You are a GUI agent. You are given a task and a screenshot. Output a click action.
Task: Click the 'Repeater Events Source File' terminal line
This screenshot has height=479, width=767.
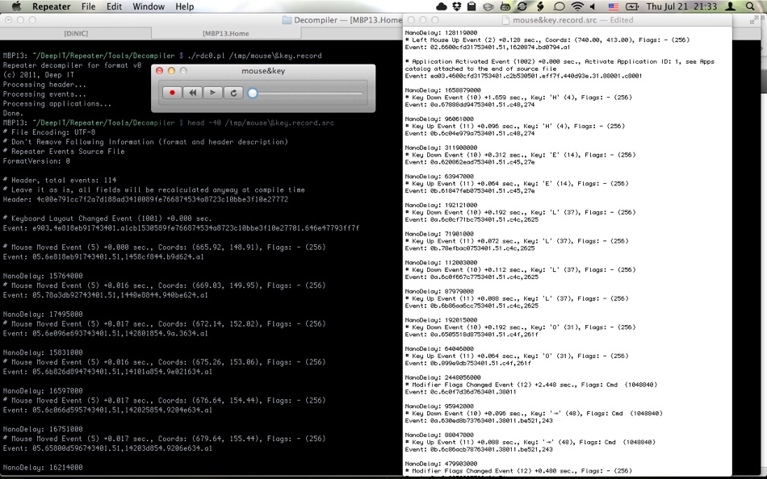(x=64, y=151)
